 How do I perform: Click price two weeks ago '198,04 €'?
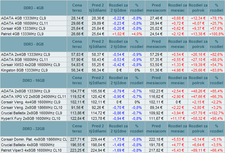pos(98,145)
